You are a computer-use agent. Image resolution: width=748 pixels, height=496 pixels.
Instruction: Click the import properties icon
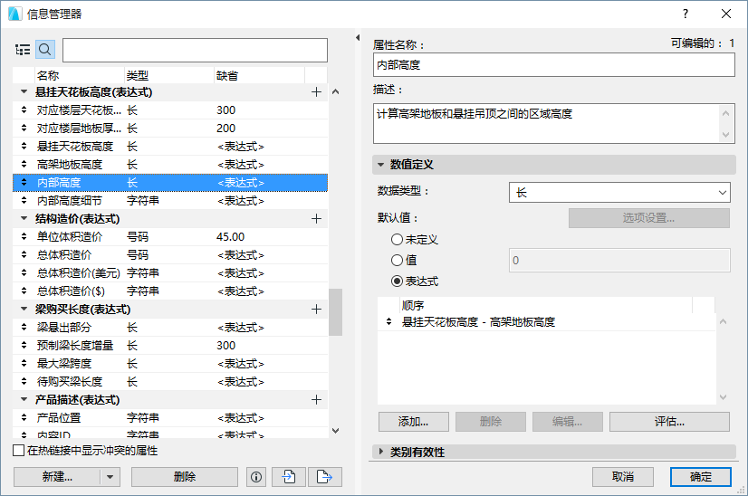tap(289, 477)
